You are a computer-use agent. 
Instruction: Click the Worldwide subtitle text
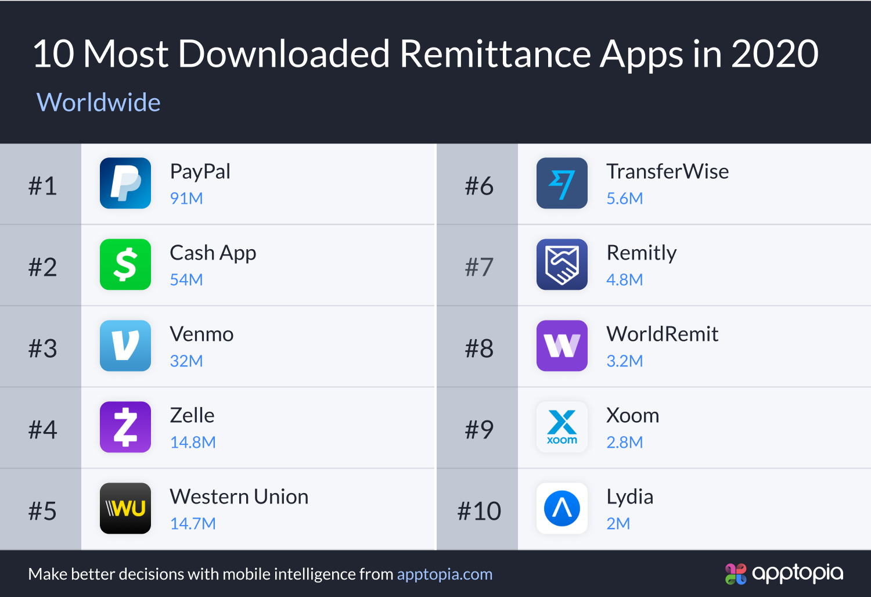99,103
